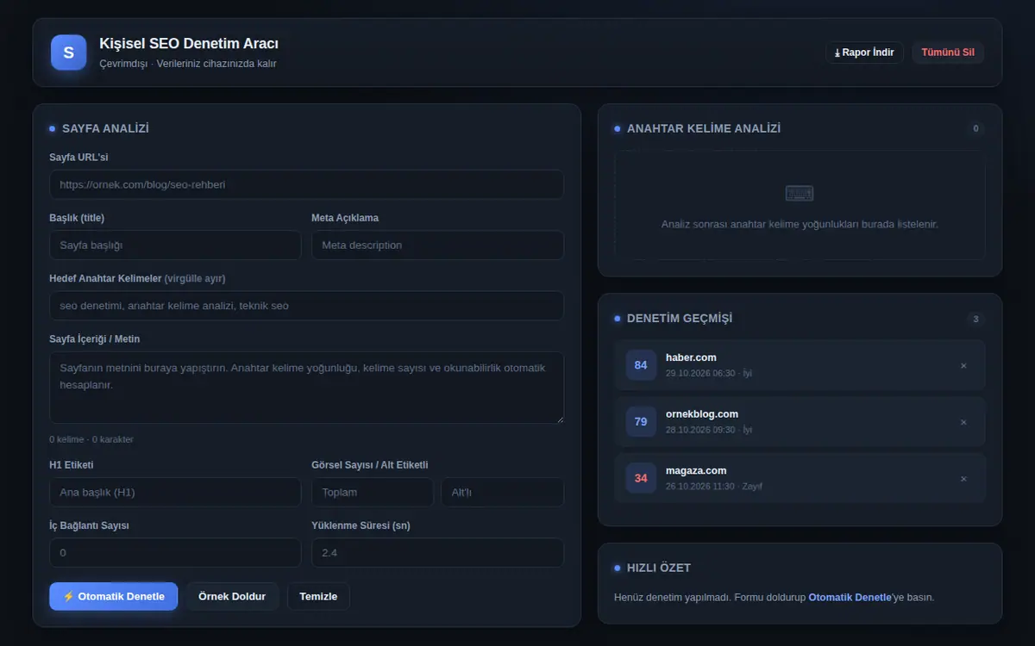Screen dimensions: 1035x646
Task: Click the history count badge showing 3
Action: tap(975, 319)
